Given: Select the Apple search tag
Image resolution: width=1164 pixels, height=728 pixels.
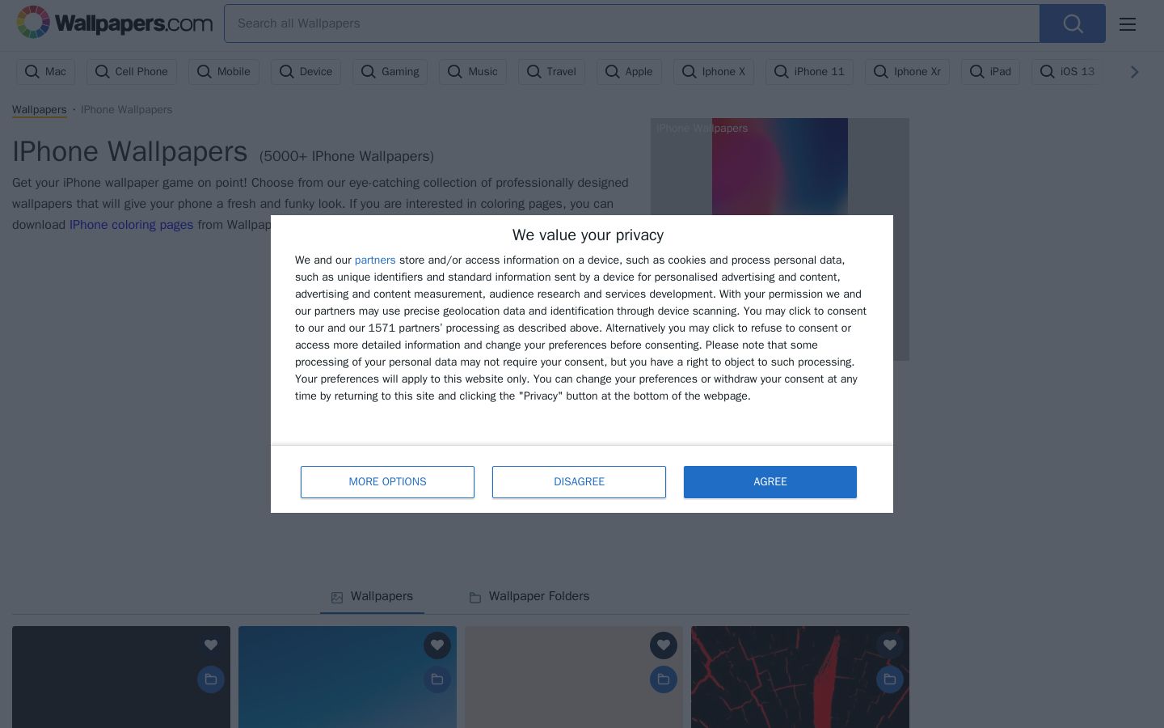Looking at the screenshot, I should point(629,72).
